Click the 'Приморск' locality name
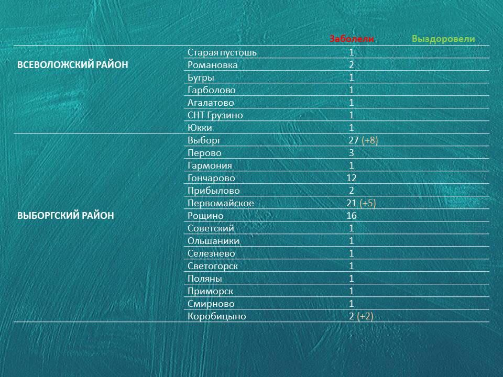Screen dimensions: 503x377 pos(210,291)
